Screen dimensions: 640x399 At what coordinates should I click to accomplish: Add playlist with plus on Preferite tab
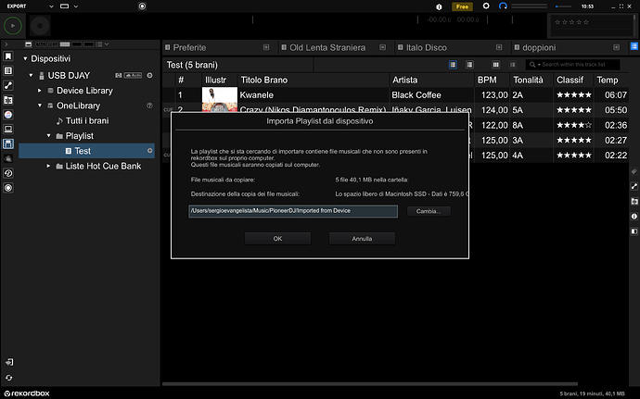(x=266, y=48)
